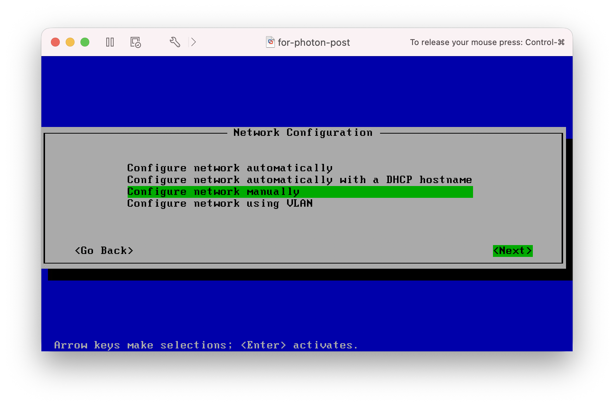Expand the toolbar overflow chevron
614x406 pixels.
(193, 42)
